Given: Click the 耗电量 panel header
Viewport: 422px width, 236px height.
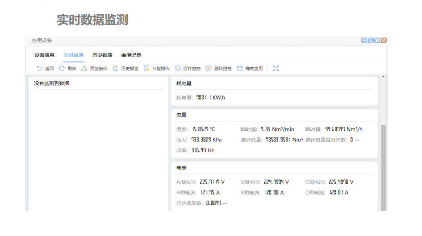Looking at the screenshot, I should click(x=184, y=83).
